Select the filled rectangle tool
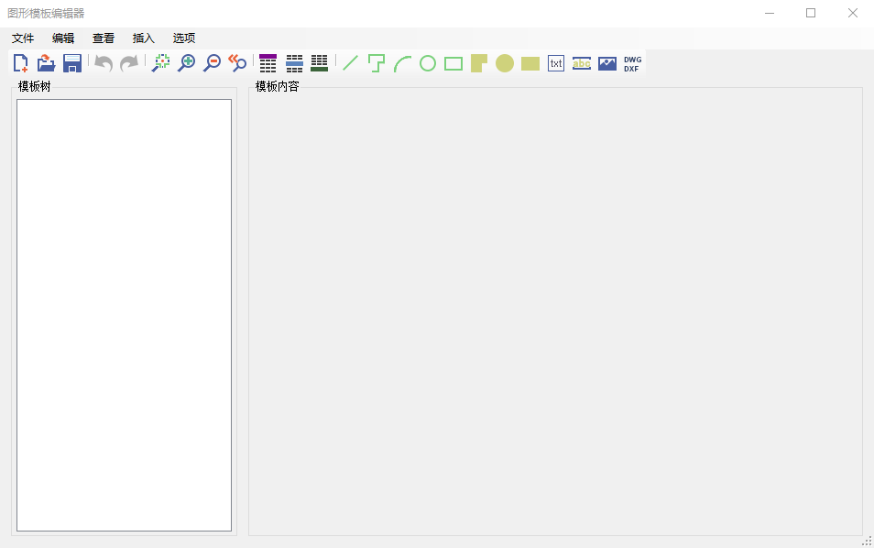This screenshot has height=548, width=874. pos(530,63)
